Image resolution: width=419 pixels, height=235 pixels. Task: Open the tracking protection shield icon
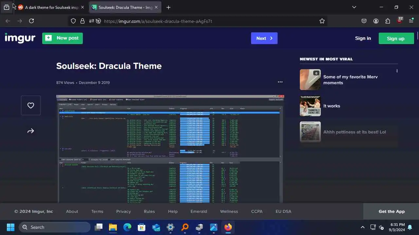(73, 21)
